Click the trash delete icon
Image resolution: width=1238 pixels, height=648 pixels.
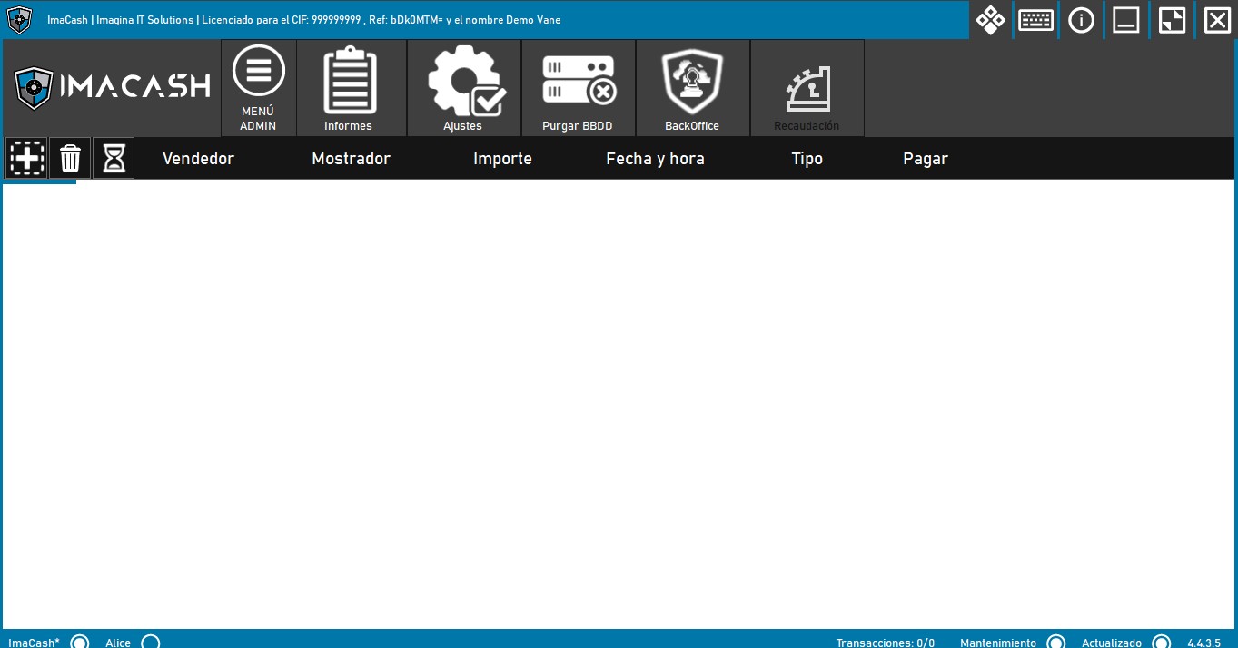pyautogui.click(x=70, y=159)
